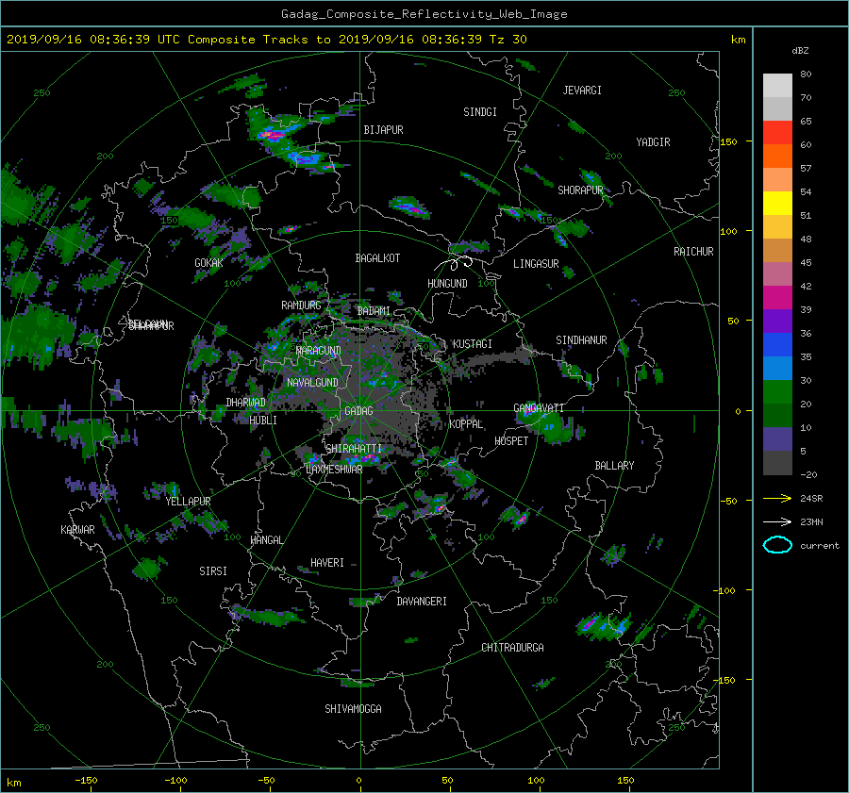
Task: Click the km unit label at bottom-left
Action: [13, 783]
